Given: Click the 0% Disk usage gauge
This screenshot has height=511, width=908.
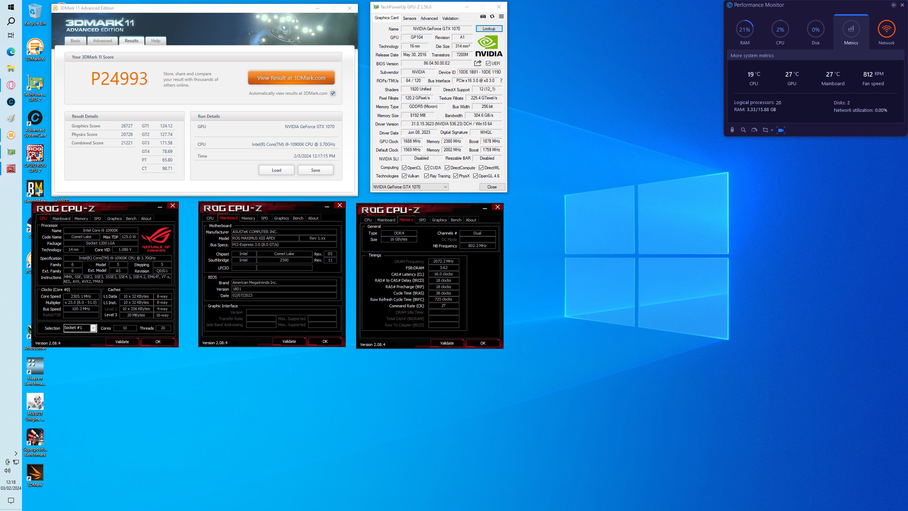Looking at the screenshot, I should click(815, 29).
